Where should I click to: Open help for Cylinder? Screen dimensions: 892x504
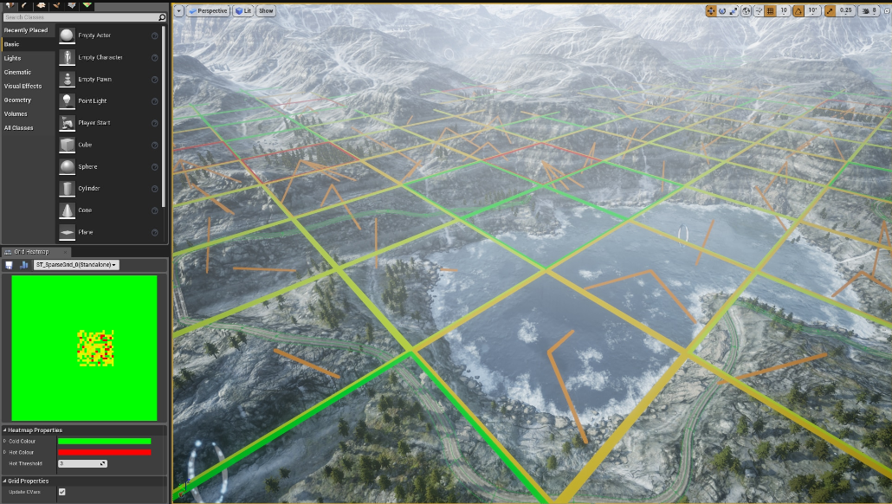pyautogui.click(x=155, y=189)
